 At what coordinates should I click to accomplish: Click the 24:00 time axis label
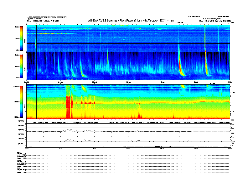pyautogui.click(x=230, y=82)
